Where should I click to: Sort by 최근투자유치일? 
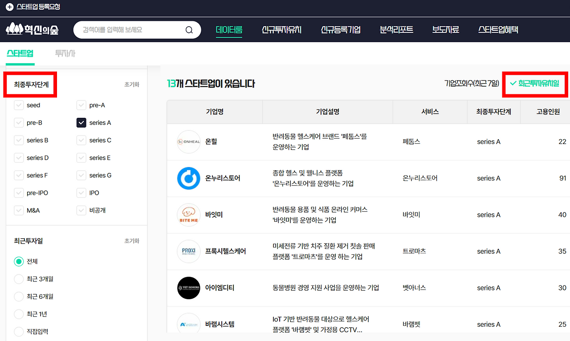tap(534, 84)
